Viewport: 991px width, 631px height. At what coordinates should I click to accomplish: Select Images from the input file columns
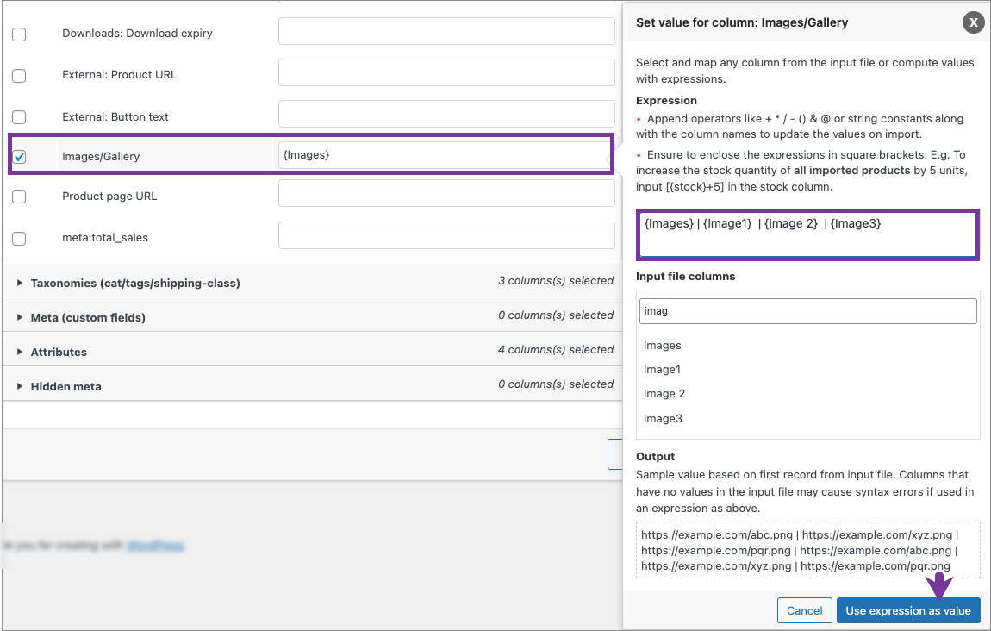tap(662, 345)
